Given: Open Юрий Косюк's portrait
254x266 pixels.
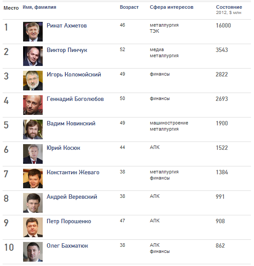Looking at the screenshot, I should point(33,154).
